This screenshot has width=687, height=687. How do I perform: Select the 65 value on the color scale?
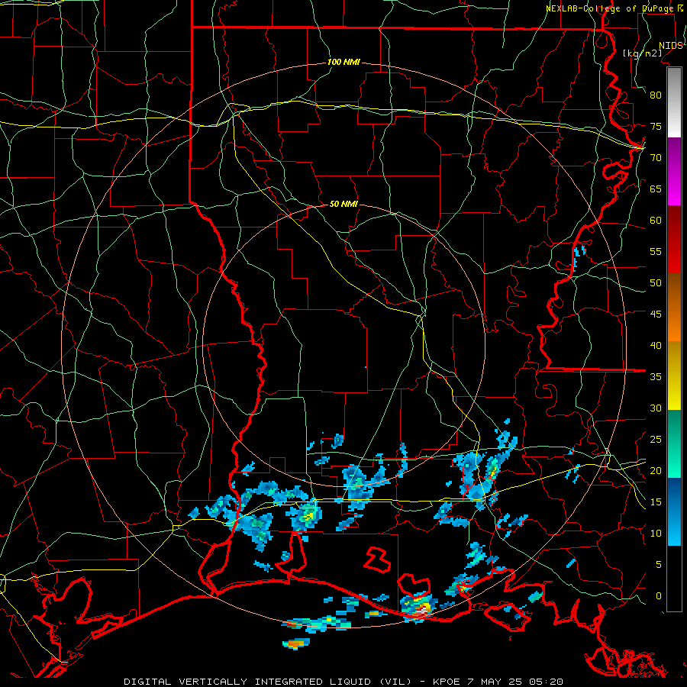pyautogui.click(x=656, y=189)
